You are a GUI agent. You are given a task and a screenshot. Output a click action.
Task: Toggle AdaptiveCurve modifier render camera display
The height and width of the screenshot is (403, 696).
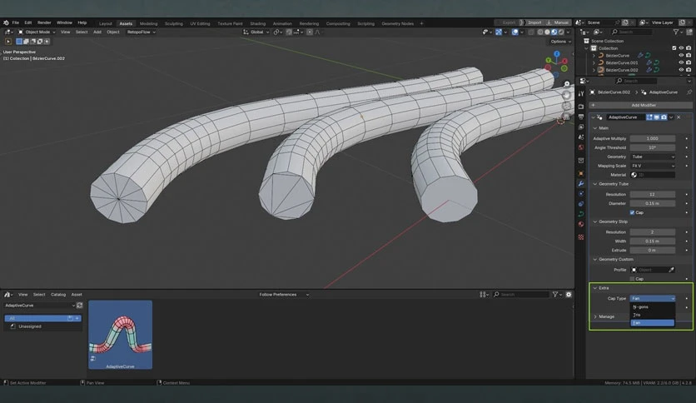(x=664, y=117)
